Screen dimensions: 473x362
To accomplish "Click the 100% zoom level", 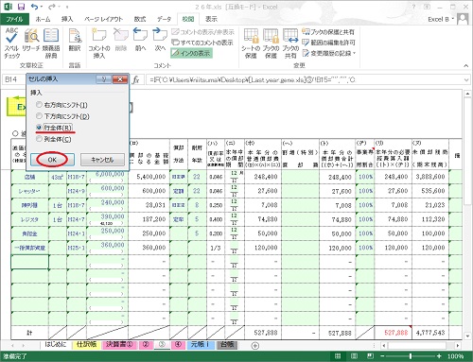I will click(455, 356).
